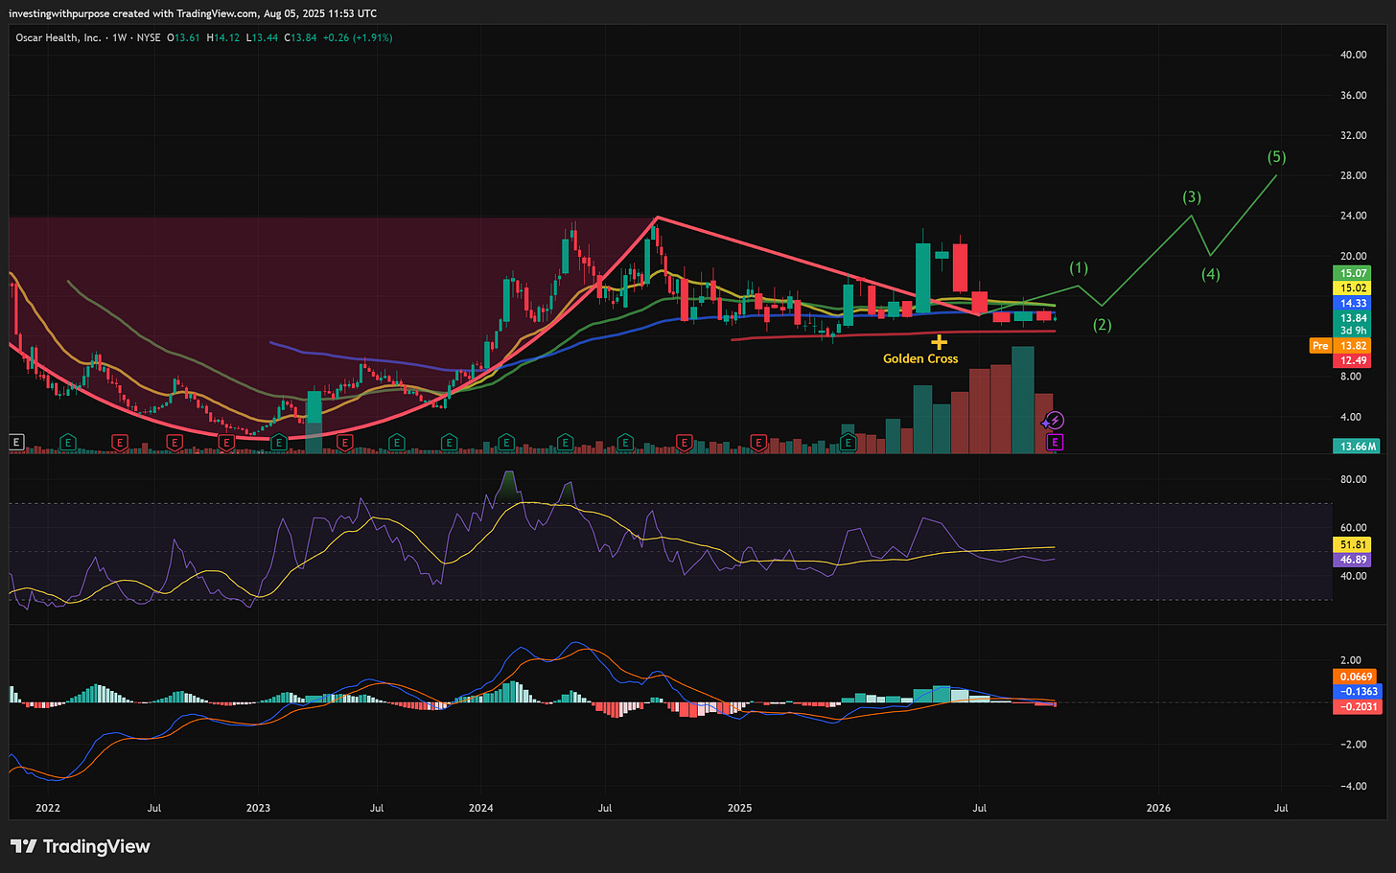This screenshot has height=873, width=1396.
Task: Click the red 12.49 price label
Action: [x=1353, y=360]
